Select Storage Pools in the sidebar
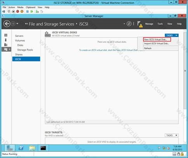This screenshot has height=158, width=188. coord(25,50)
